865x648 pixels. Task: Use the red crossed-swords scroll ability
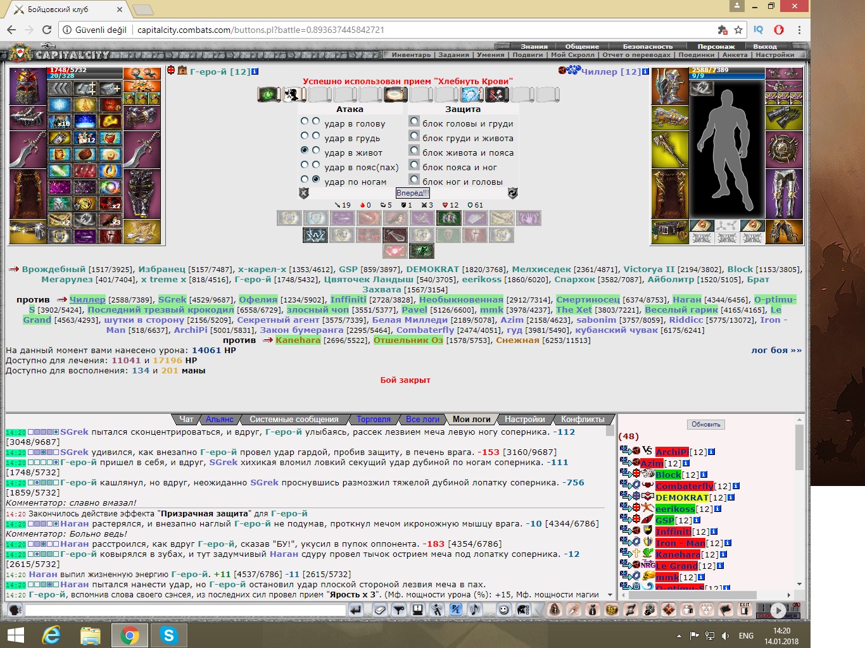(x=496, y=95)
